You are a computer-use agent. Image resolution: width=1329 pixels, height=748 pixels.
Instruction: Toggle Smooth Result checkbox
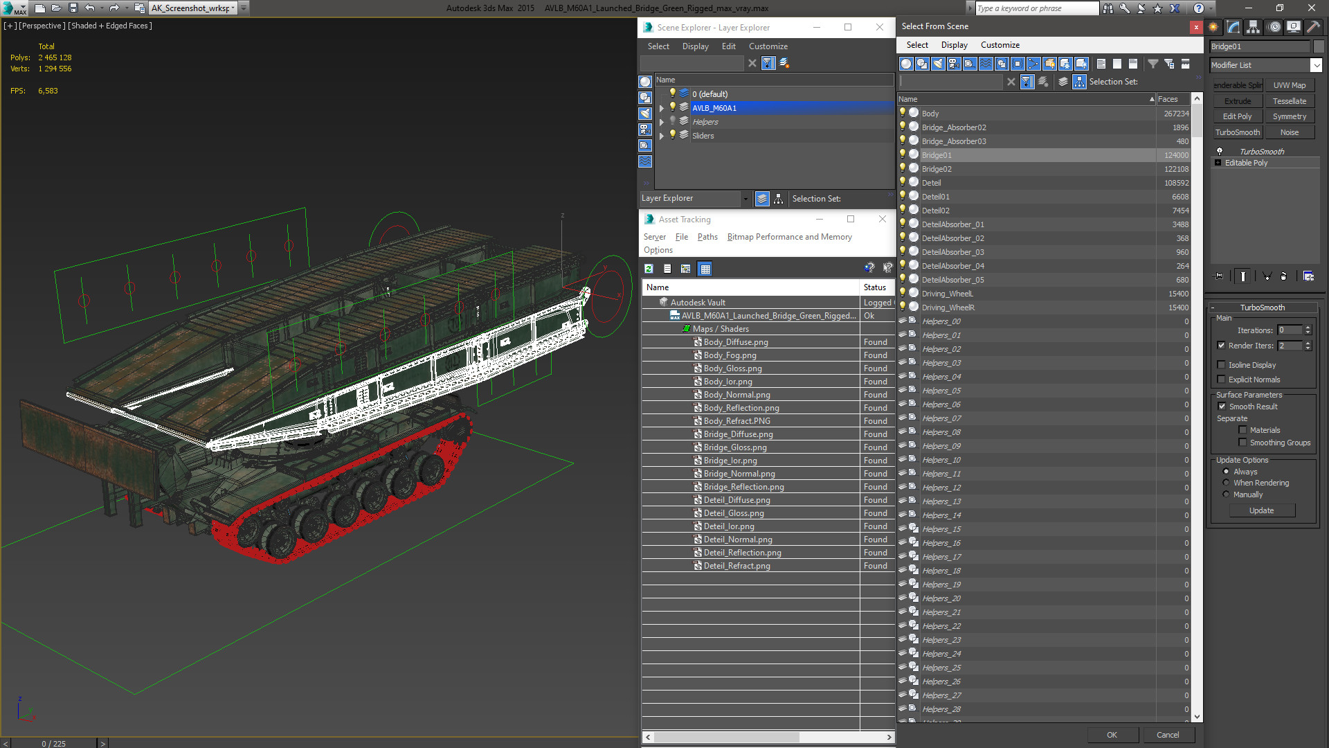(1222, 407)
